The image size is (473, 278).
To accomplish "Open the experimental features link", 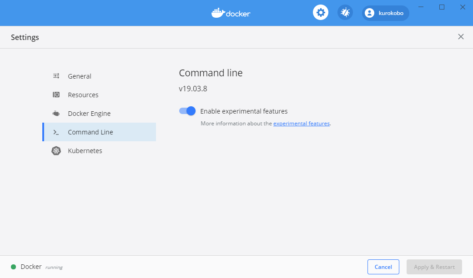I will [301, 124].
